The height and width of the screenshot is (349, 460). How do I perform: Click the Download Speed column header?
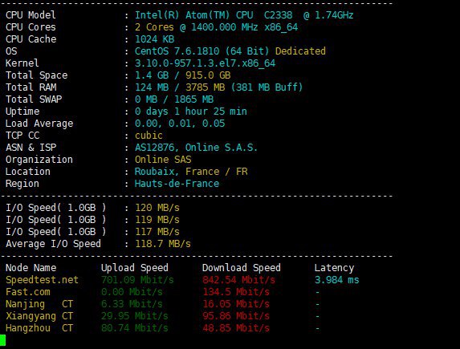pos(242,268)
